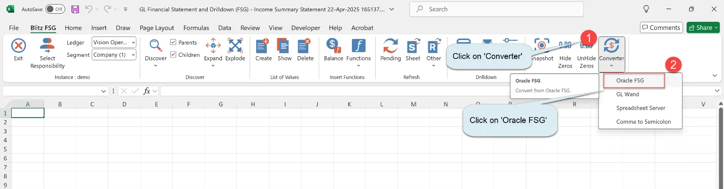Click in the Search box

(496, 9)
